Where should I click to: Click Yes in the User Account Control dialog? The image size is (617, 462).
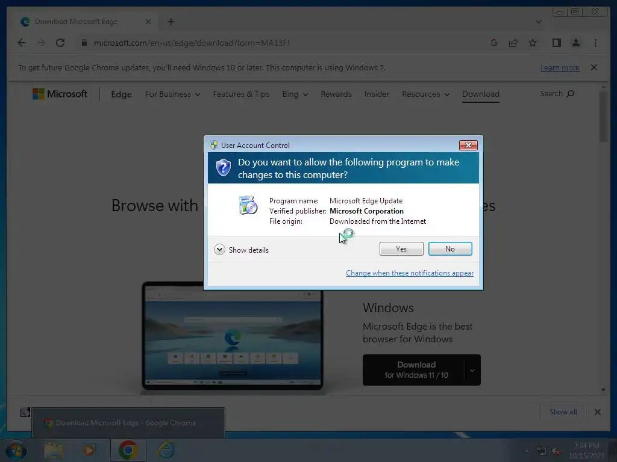click(401, 248)
